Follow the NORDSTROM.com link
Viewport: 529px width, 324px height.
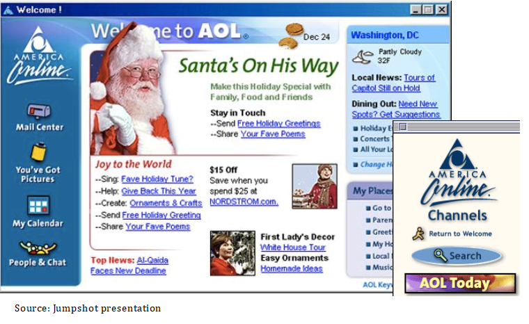tap(244, 202)
